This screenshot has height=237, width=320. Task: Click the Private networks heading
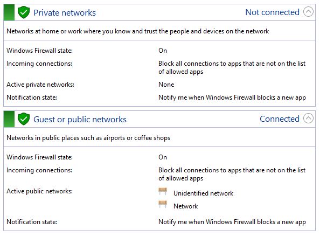(65, 12)
